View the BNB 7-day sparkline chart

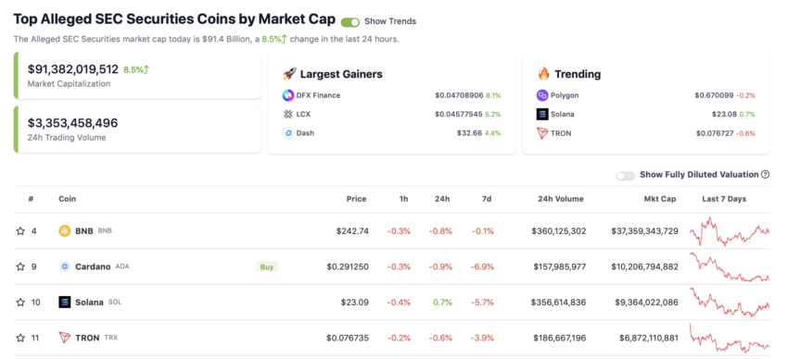[x=730, y=231]
